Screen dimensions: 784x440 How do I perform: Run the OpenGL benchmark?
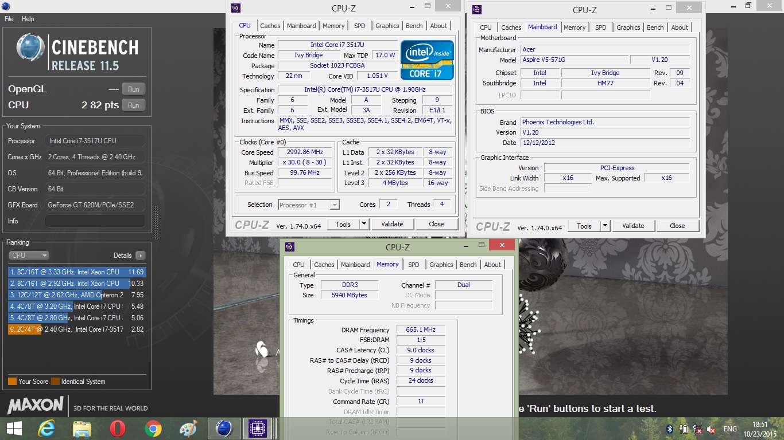coord(133,89)
